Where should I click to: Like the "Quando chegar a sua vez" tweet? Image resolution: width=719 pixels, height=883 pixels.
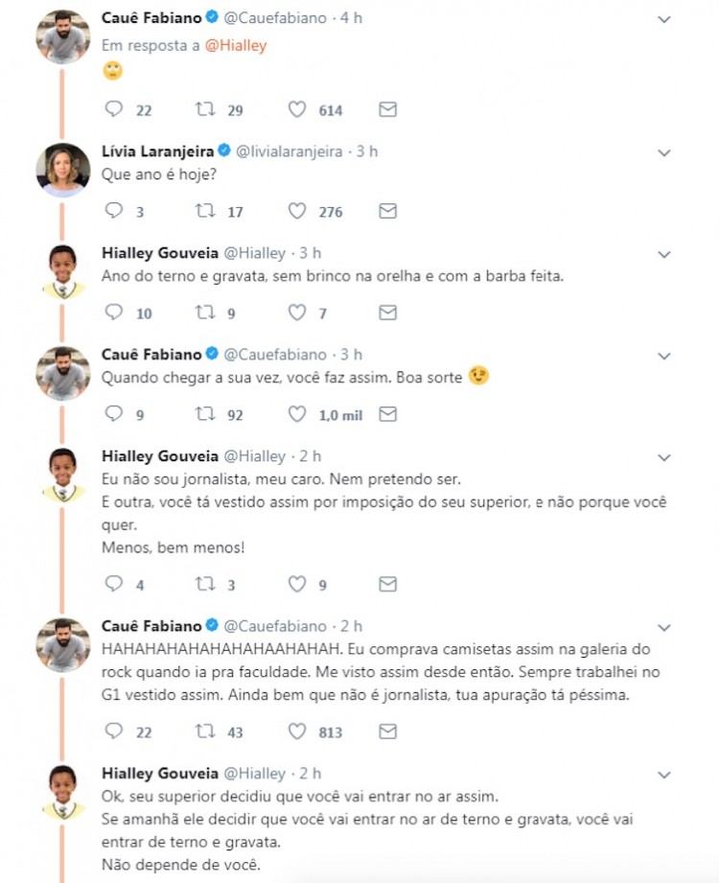[297, 414]
